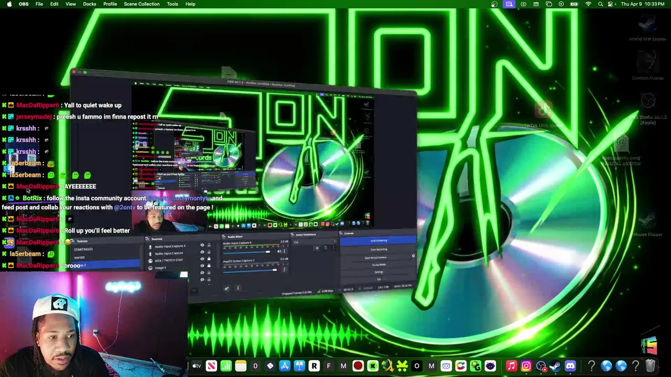Hide the KICK / TWITCH CHAT source
671x377 pixels.
pos(202,259)
